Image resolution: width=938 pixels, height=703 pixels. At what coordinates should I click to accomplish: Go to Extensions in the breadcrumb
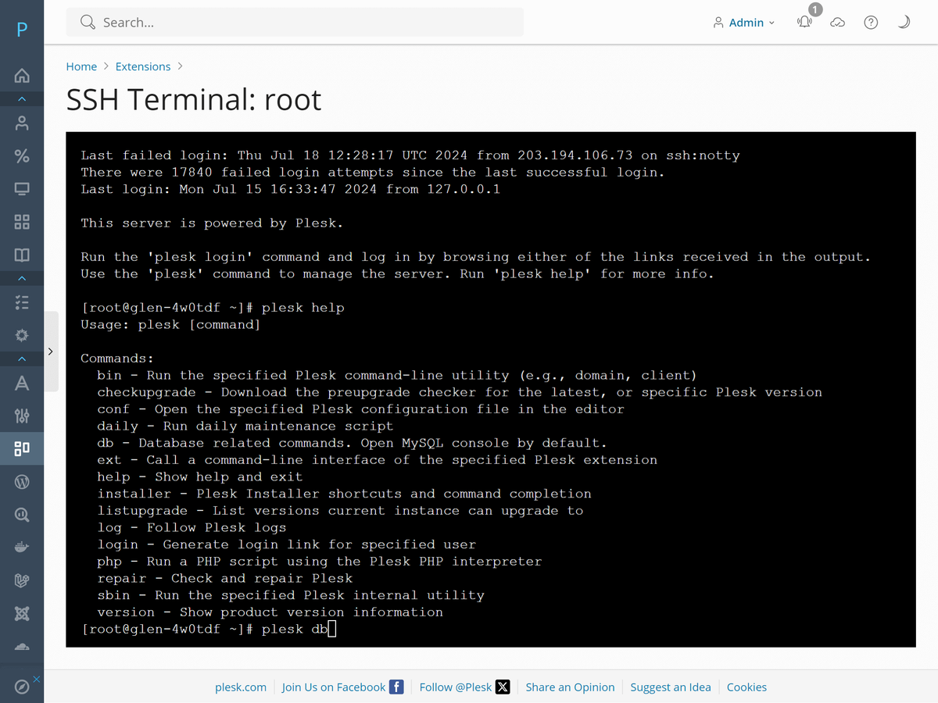point(143,66)
